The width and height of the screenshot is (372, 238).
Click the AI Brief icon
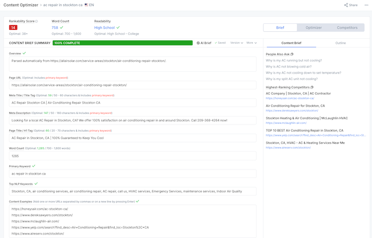(x=198, y=43)
